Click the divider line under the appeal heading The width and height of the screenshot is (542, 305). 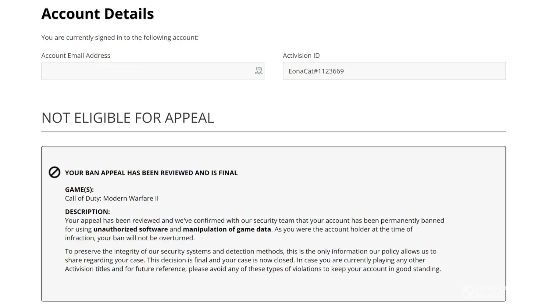[x=273, y=132]
